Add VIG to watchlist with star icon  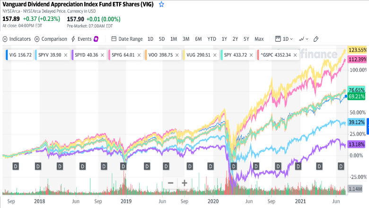pos(161,4)
